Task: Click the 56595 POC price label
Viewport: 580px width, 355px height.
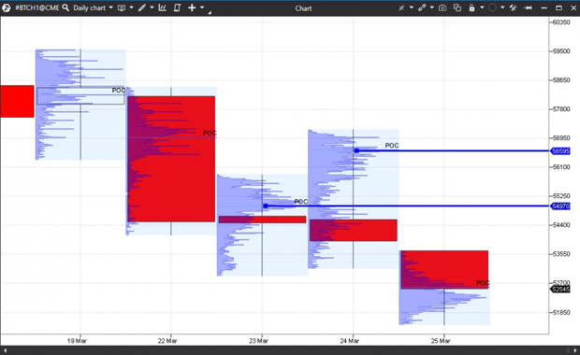Action: tap(560, 151)
